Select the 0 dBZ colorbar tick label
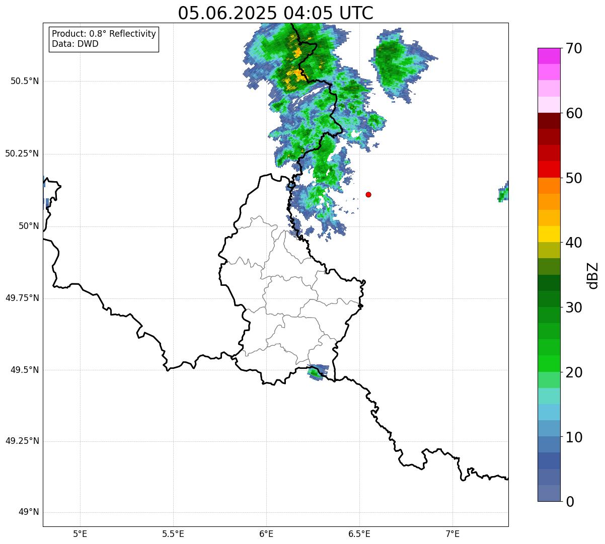The height and width of the screenshot is (544, 605). pos(570,502)
